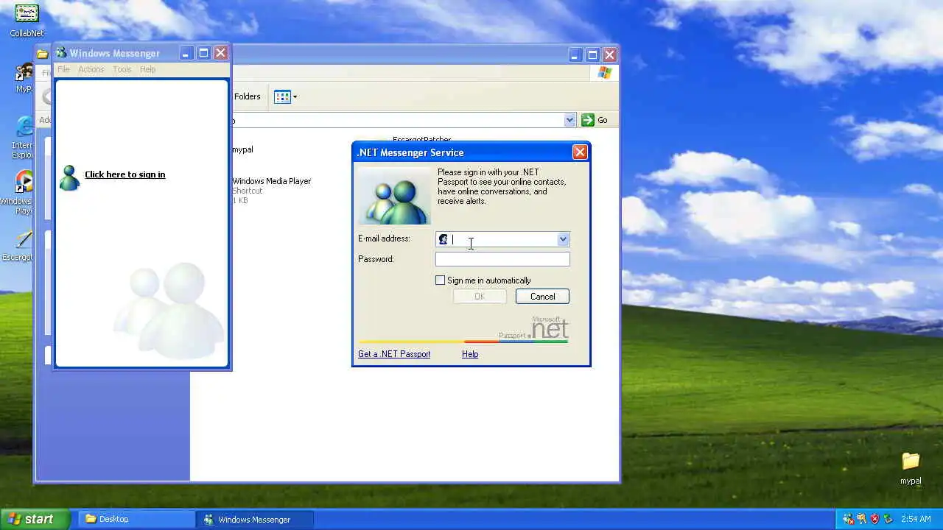Switch to Windows Messenger taskbar button
943x530 pixels.
pyautogui.click(x=255, y=519)
